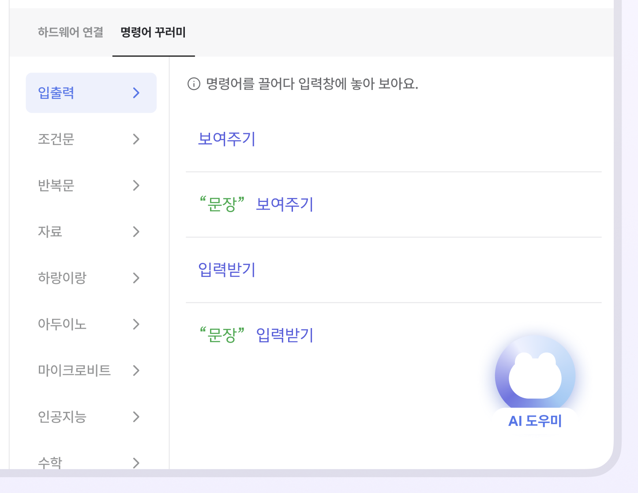Viewport: 638px width, 493px height.
Task: Choose the "문장" 보여주기 command
Action: (256, 204)
